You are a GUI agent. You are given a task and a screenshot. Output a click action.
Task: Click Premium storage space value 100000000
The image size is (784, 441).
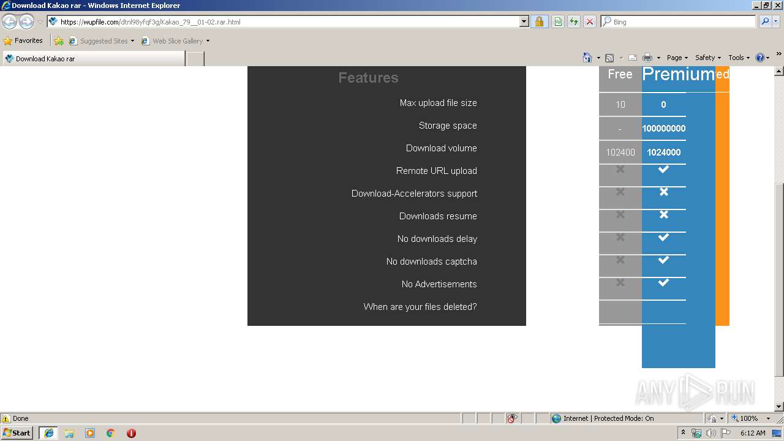[x=664, y=129]
